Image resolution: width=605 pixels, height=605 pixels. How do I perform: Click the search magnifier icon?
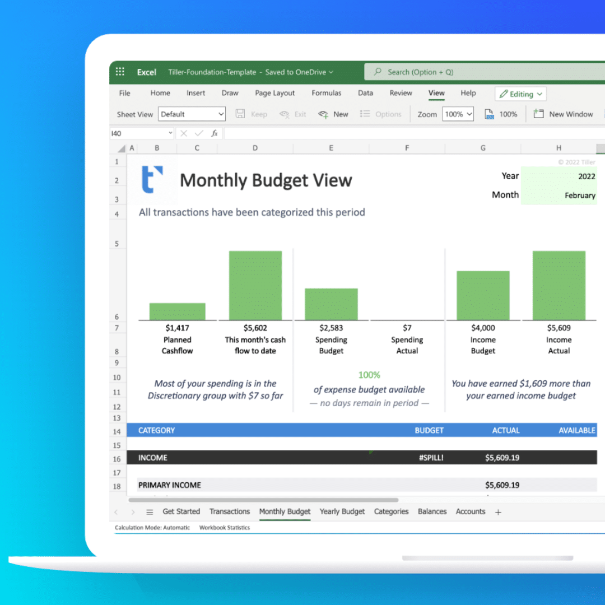tap(378, 72)
